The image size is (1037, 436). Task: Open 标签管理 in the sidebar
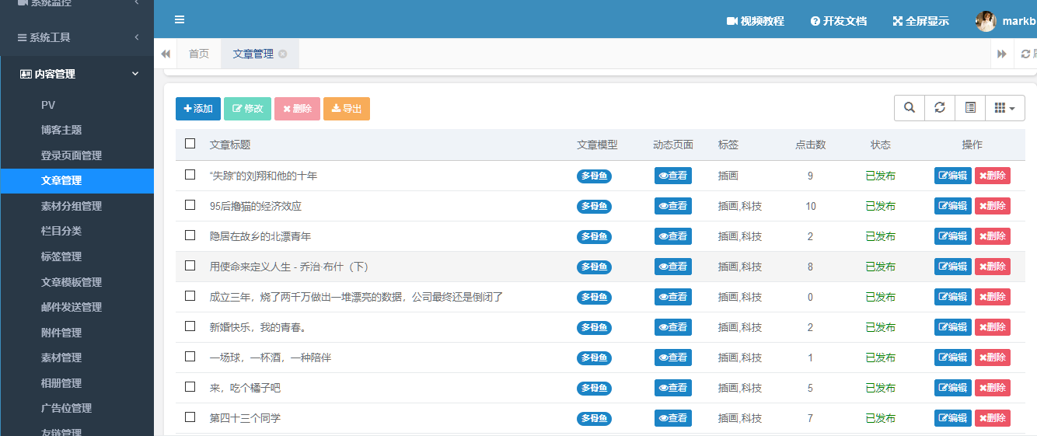click(77, 256)
